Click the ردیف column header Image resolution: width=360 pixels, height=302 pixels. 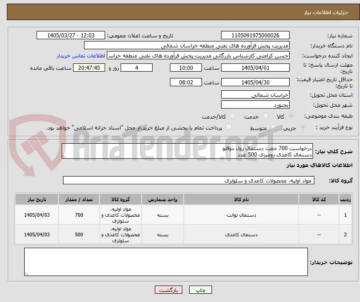coord(345,199)
